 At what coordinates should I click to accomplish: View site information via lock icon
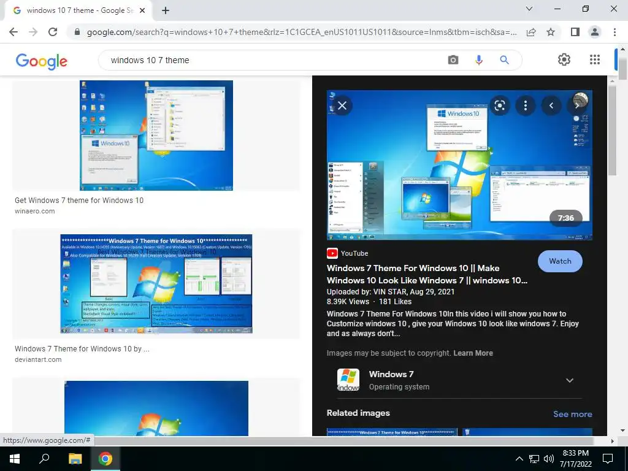point(77,32)
